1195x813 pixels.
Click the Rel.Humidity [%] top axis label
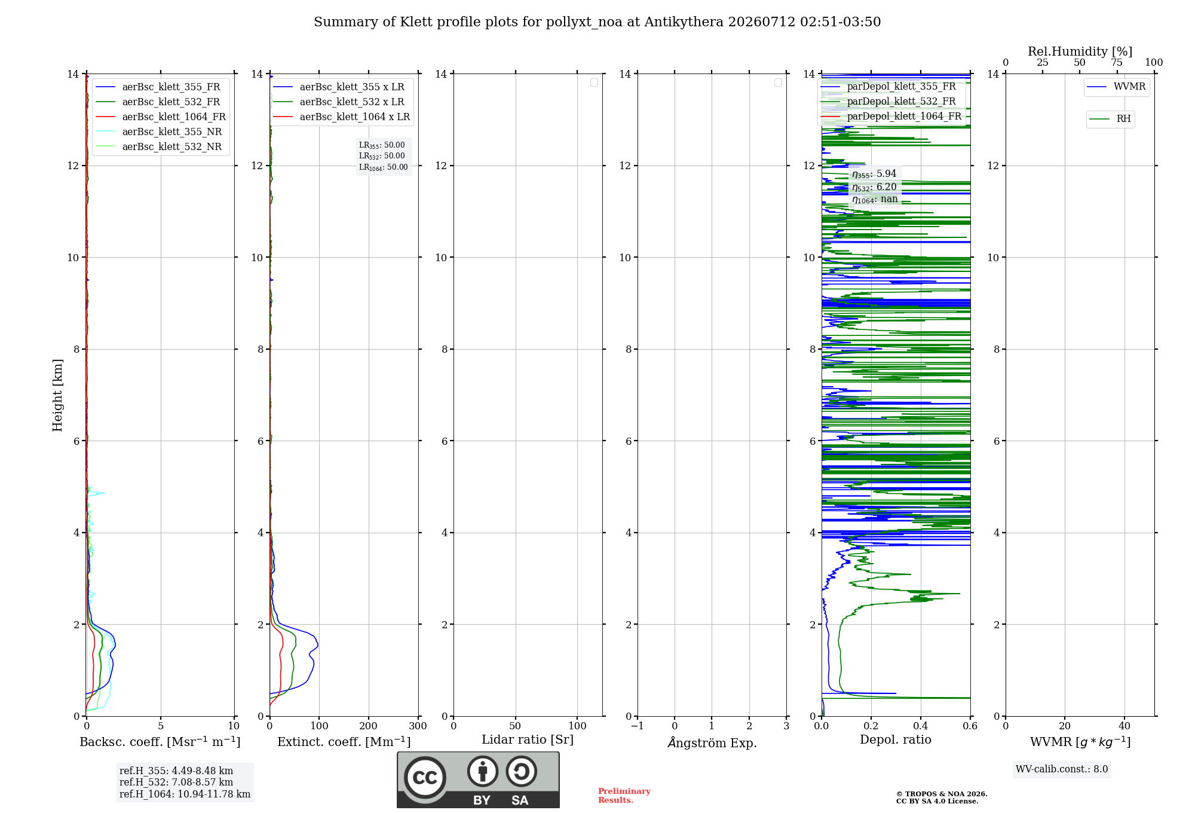coord(1080,51)
